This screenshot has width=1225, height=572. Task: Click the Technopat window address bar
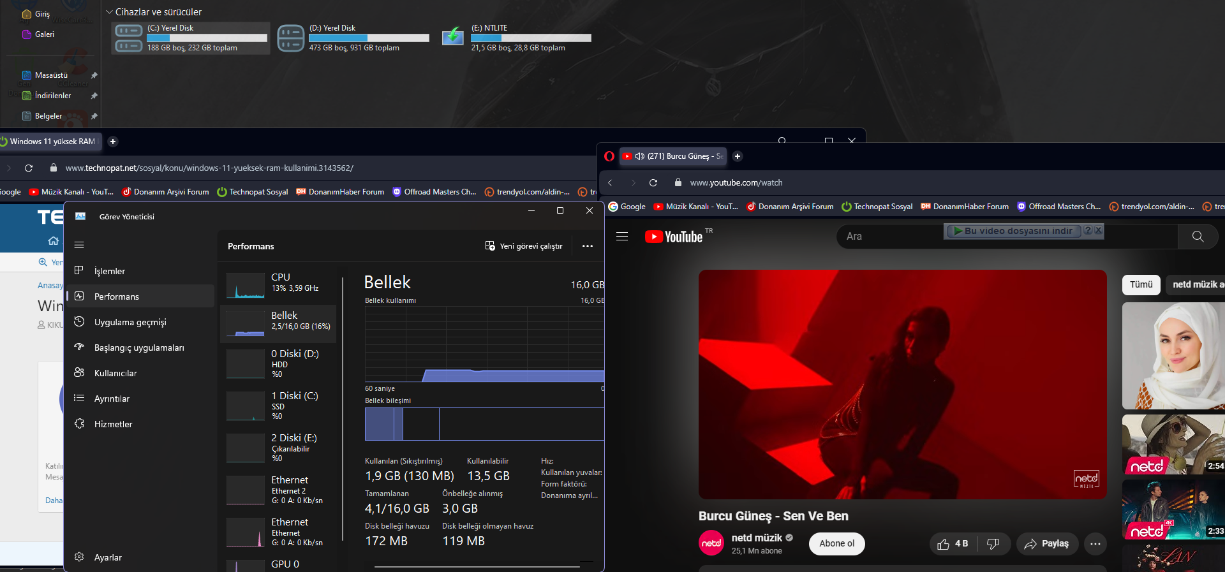tap(319, 168)
